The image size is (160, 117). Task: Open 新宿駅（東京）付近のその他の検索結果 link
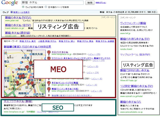tap(71, 95)
